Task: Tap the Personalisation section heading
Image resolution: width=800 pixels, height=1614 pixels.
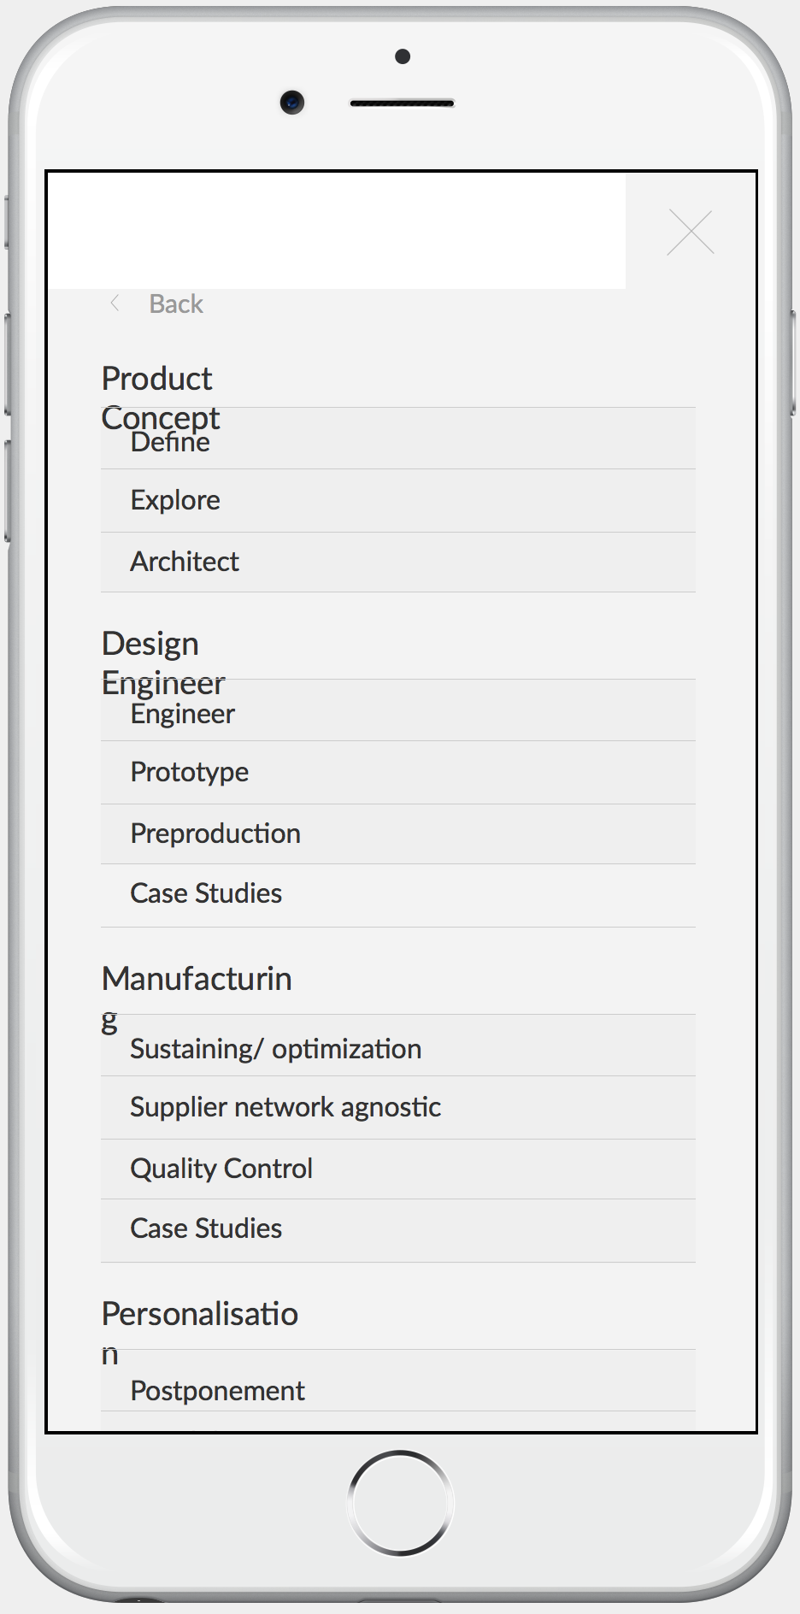Action: [x=200, y=1314]
